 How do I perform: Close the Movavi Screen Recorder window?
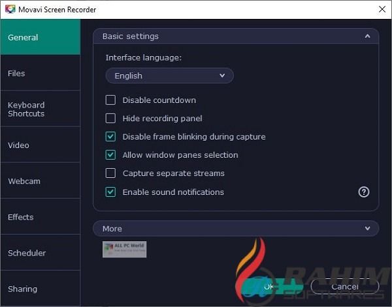382,9
